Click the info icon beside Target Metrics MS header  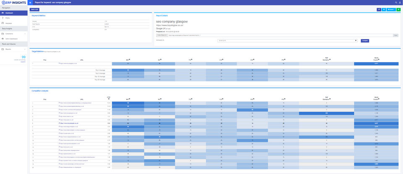tap(130, 59)
